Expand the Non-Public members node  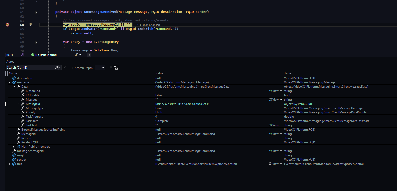(x=14, y=147)
